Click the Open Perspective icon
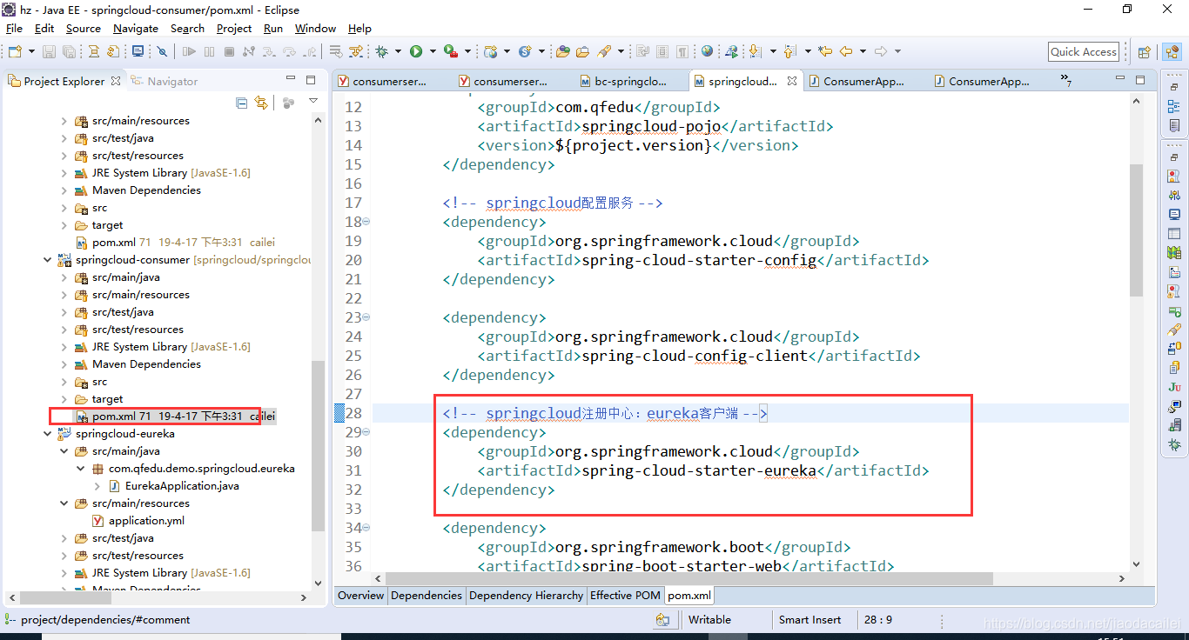The image size is (1189, 640). point(1145,52)
